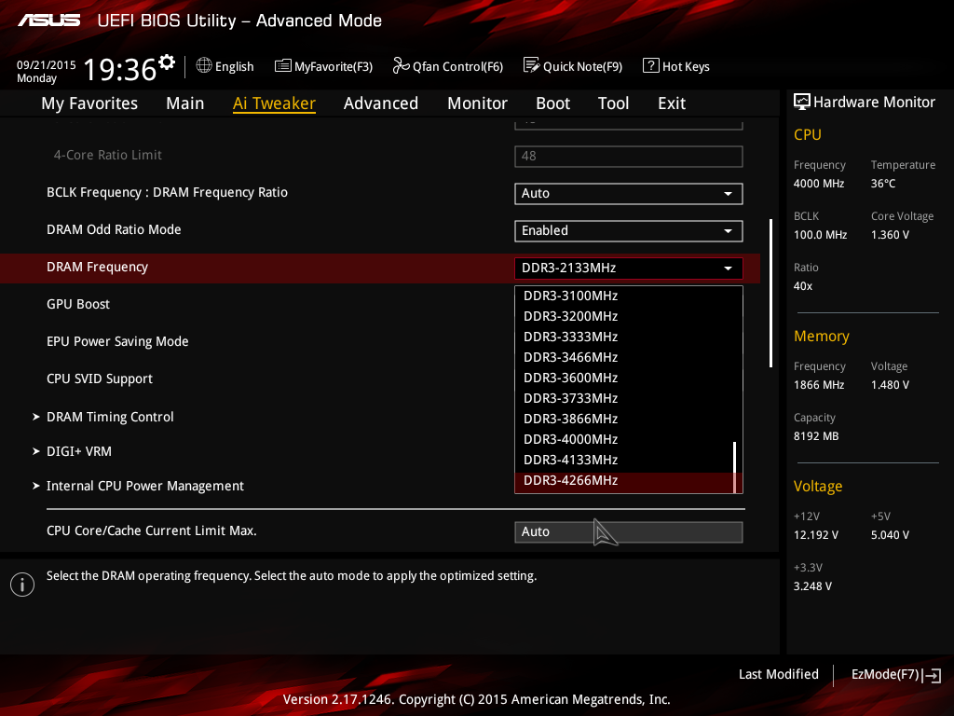Select the DRAM Frequency label
Screen dimensions: 954x716
(x=97, y=268)
